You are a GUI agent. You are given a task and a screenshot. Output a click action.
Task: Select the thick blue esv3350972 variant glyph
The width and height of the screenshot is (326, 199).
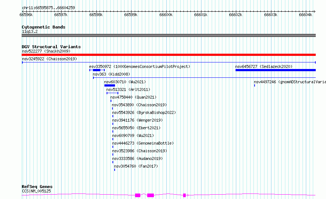pos(97,70)
